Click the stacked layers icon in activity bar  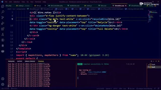[x=3, y=51]
